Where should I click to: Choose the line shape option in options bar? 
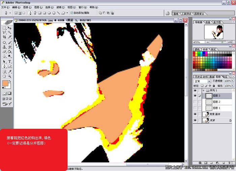58,13
